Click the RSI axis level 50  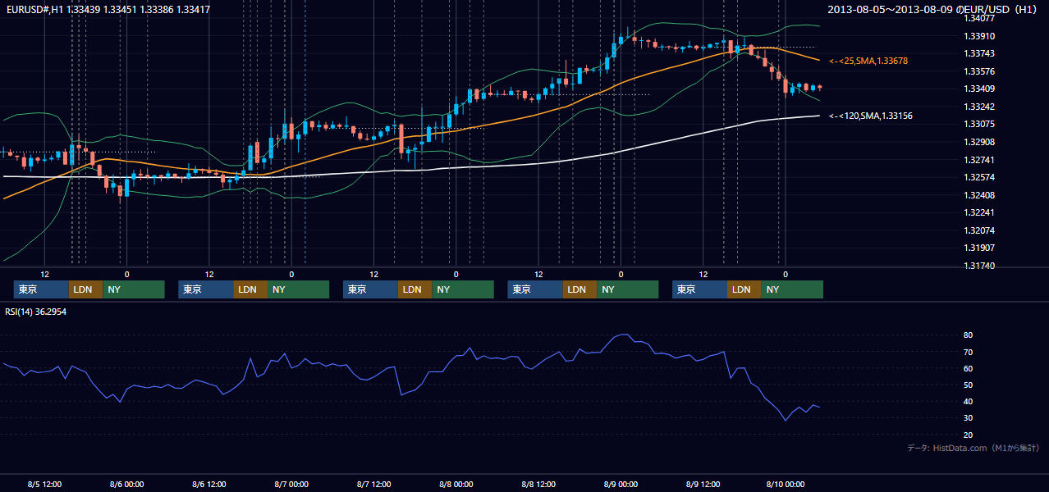pyautogui.click(x=968, y=385)
